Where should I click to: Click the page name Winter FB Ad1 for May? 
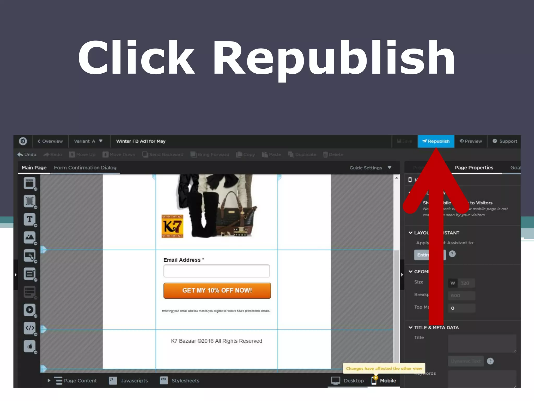(141, 141)
